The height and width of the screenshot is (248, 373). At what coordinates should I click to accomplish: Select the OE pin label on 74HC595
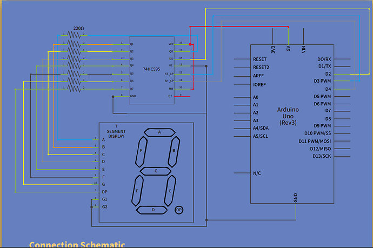(171, 65)
